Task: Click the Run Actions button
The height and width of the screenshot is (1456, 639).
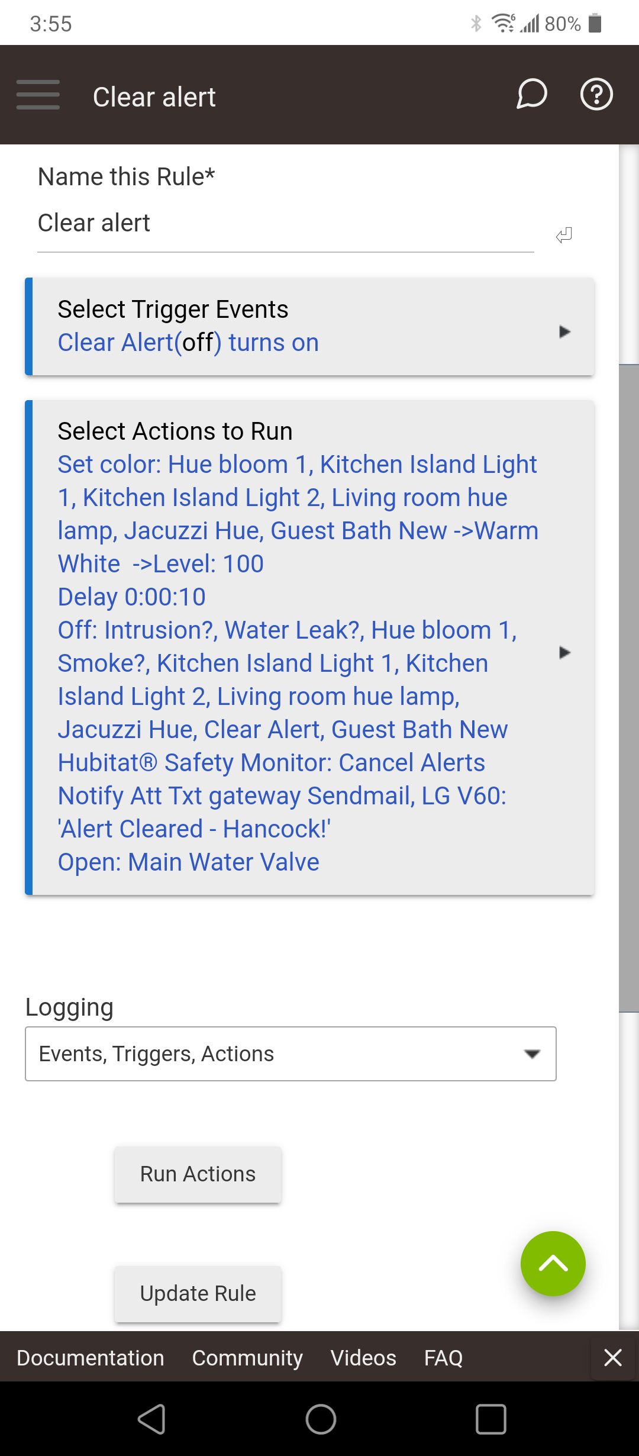Action: point(198,1174)
